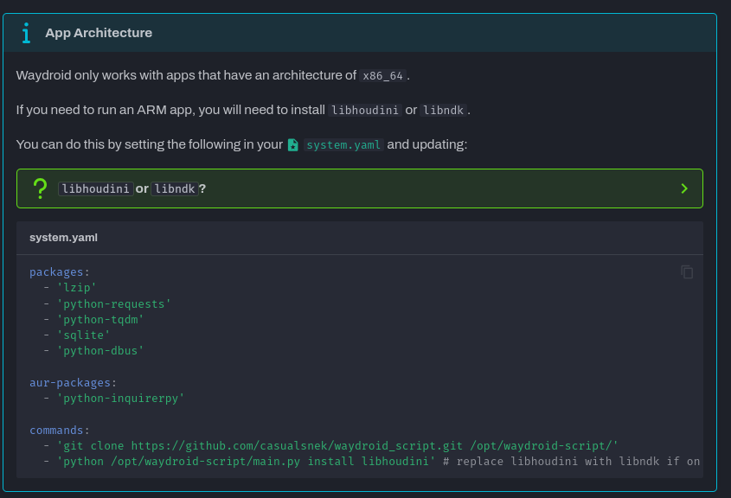Select the system.yaml code block title
The width and height of the screenshot is (731, 498).
tap(63, 238)
